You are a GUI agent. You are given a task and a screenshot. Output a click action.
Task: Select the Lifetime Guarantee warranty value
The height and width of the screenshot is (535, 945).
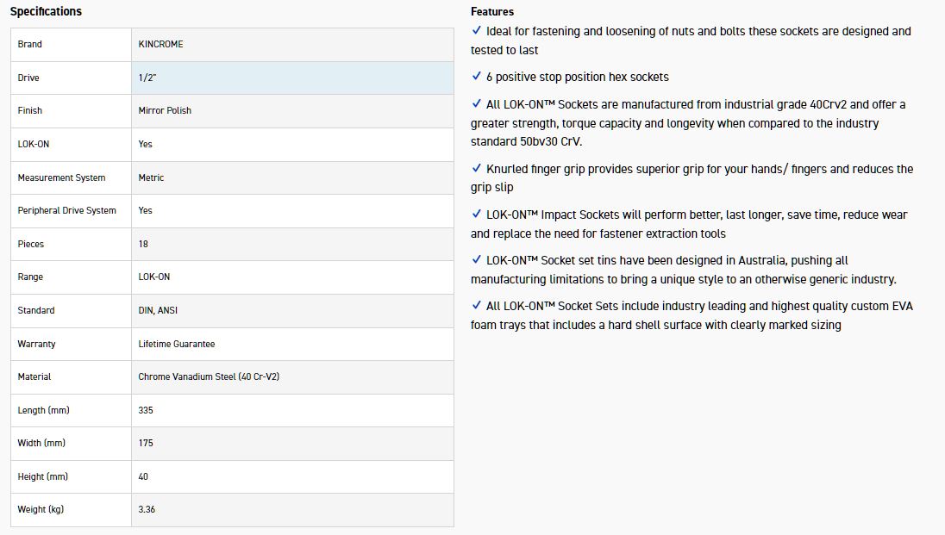click(177, 344)
